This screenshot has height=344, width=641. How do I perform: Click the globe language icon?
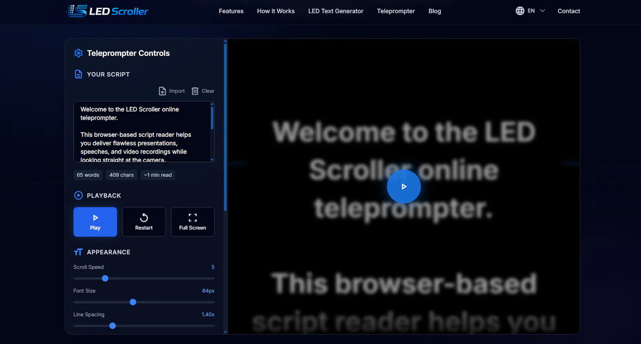click(x=520, y=11)
